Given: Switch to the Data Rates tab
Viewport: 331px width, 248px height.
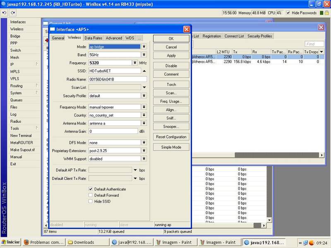Looking at the screenshot, I should point(94,38).
